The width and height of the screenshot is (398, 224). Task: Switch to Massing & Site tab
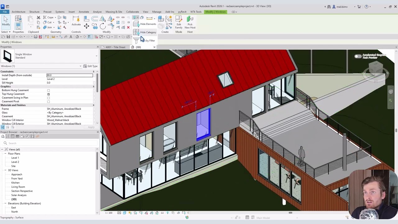pos(114,12)
